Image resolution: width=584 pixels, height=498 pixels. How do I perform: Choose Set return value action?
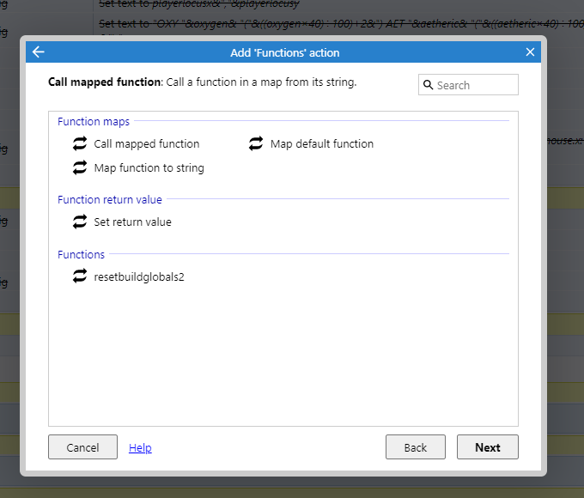pos(132,222)
